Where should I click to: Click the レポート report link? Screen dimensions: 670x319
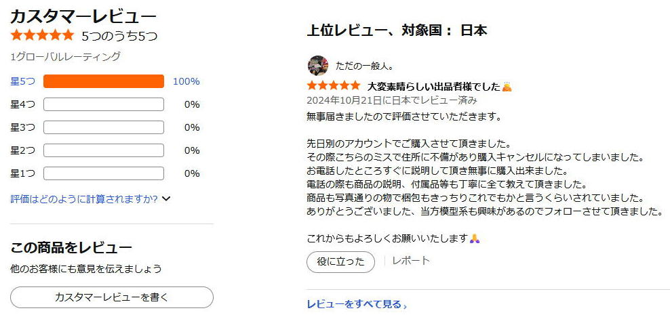[x=411, y=261]
